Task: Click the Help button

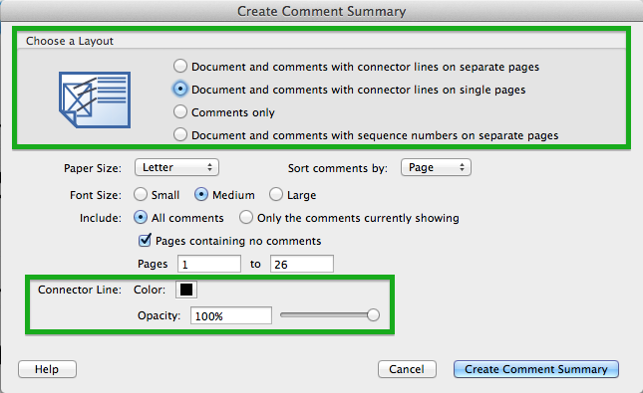Action: pos(47,369)
